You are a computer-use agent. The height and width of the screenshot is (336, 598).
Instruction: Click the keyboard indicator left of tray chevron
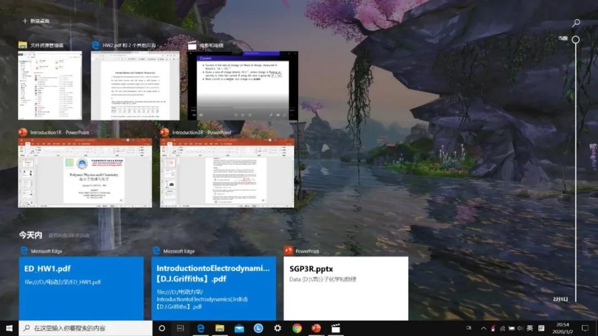coord(469,328)
